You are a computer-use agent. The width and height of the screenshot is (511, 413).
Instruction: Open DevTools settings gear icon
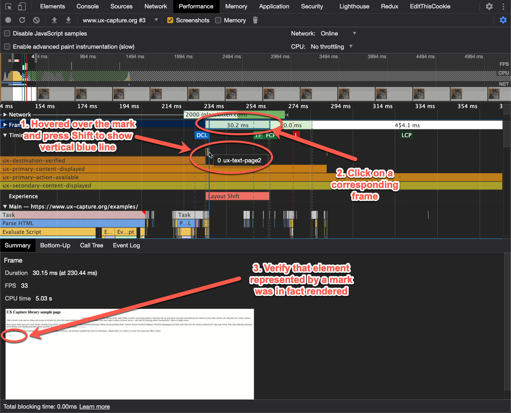pyautogui.click(x=489, y=6)
